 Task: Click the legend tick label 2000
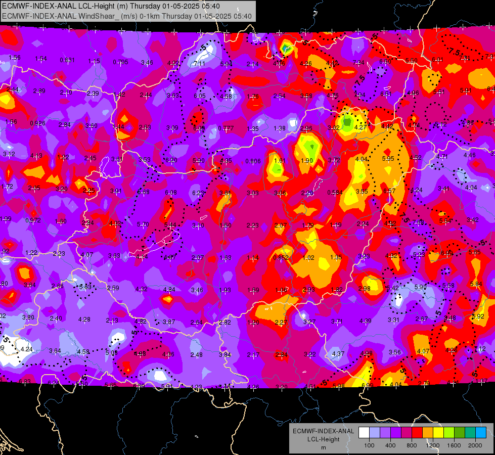475,445
